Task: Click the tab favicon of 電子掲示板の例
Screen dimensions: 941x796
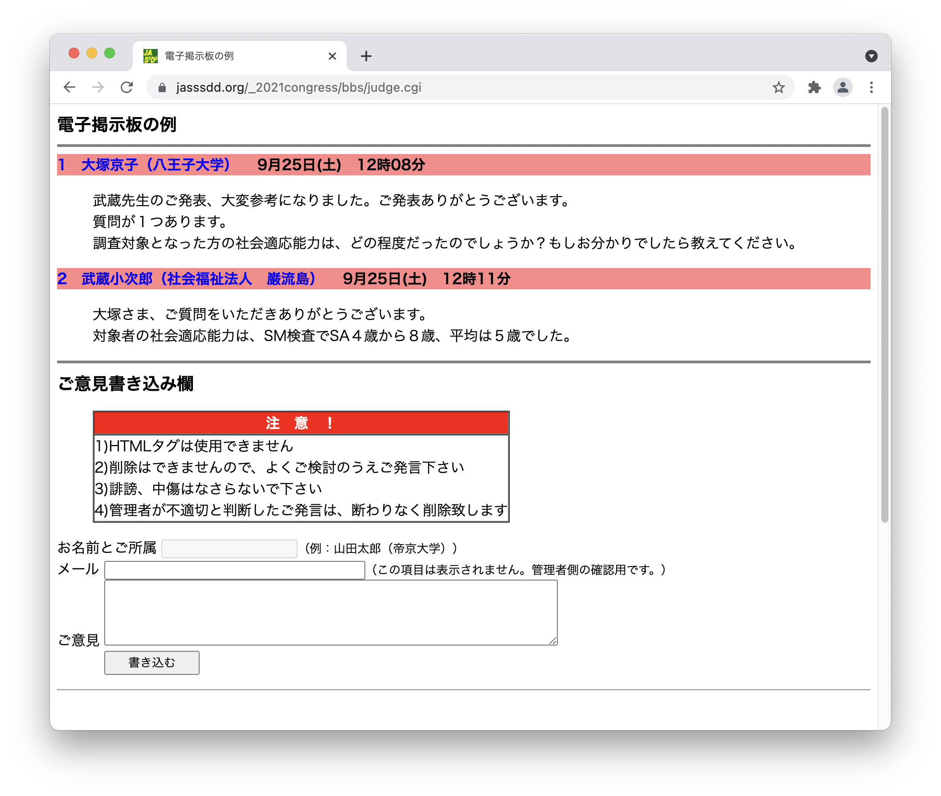Action: 150,56
